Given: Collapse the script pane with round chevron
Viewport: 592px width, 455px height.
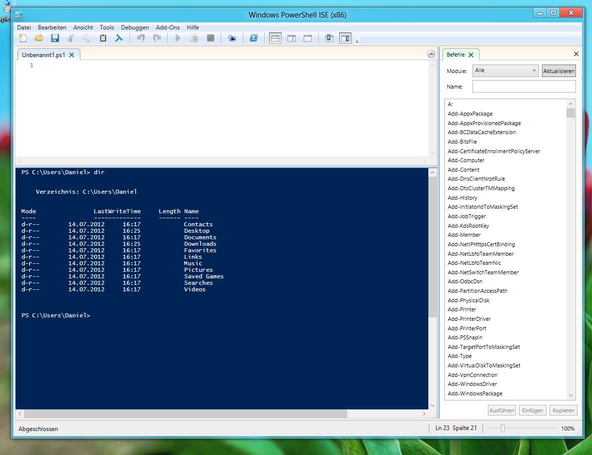Looking at the screenshot, I should click(431, 54).
